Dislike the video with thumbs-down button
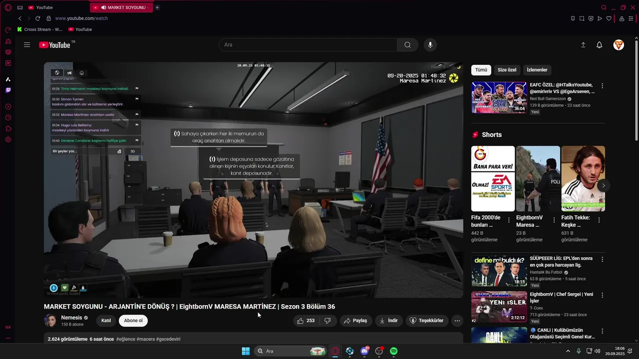This screenshot has width=639, height=359. 327,321
